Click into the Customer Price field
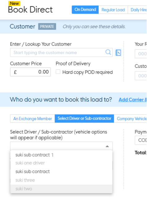 30,72
